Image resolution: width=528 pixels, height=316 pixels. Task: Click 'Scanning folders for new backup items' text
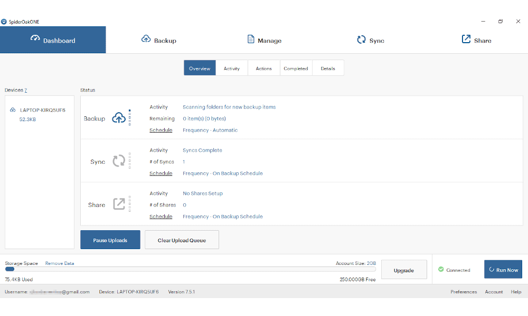point(229,107)
